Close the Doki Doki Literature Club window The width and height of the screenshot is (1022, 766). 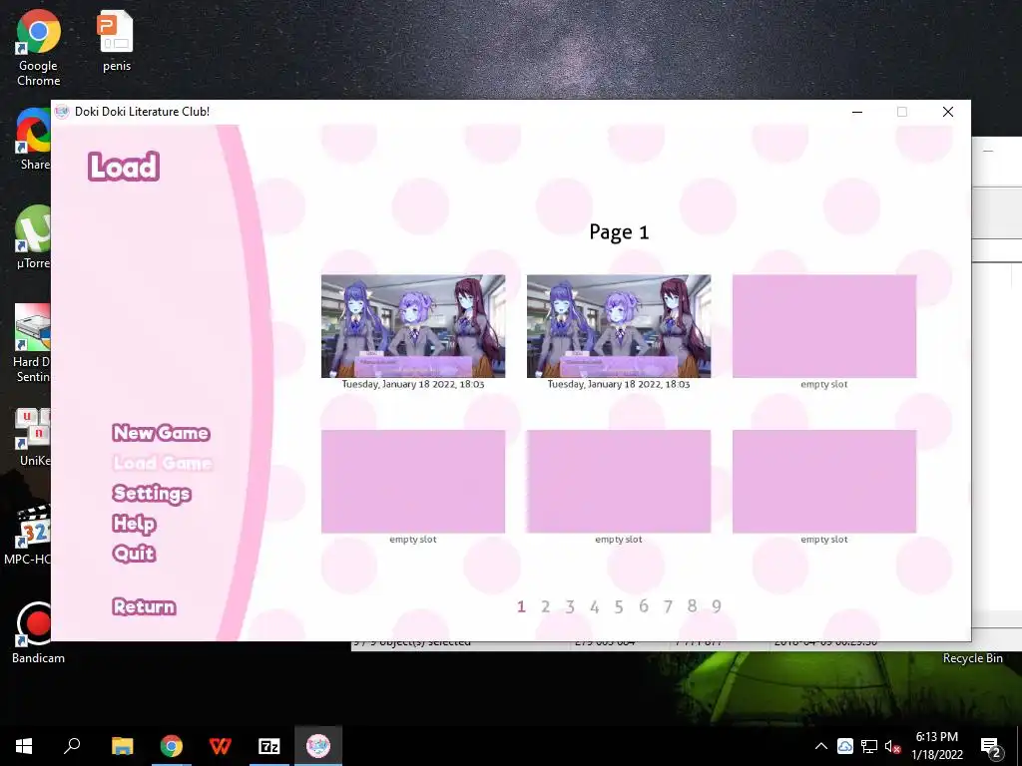point(948,112)
